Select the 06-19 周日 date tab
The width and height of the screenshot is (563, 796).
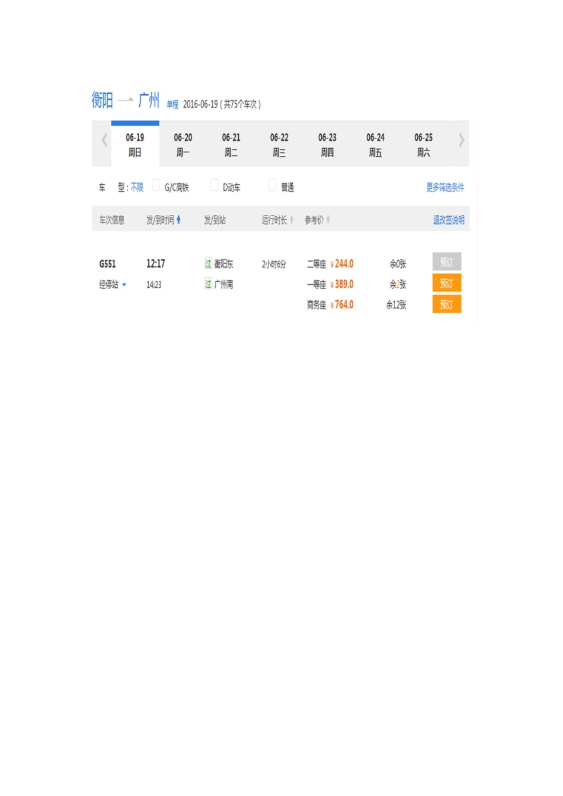135,145
